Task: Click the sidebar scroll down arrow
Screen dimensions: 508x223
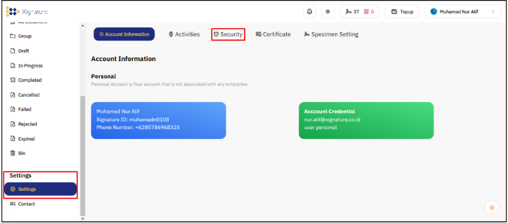Action: pyautogui.click(x=82, y=219)
